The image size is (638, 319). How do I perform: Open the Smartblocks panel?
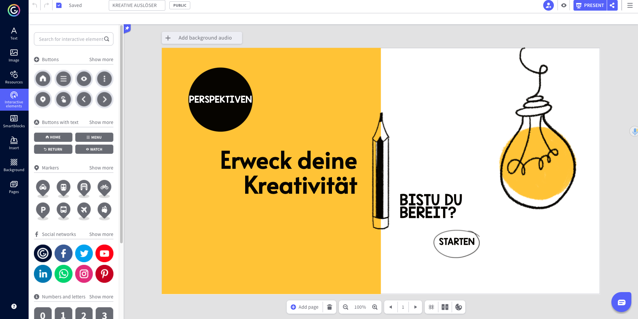pyautogui.click(x=14, y=121)
